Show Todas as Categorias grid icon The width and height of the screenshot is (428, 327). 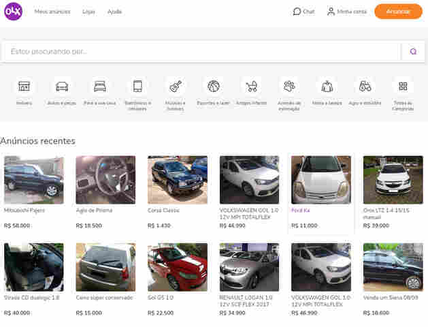pyautogui.click(x=403, y=87)
